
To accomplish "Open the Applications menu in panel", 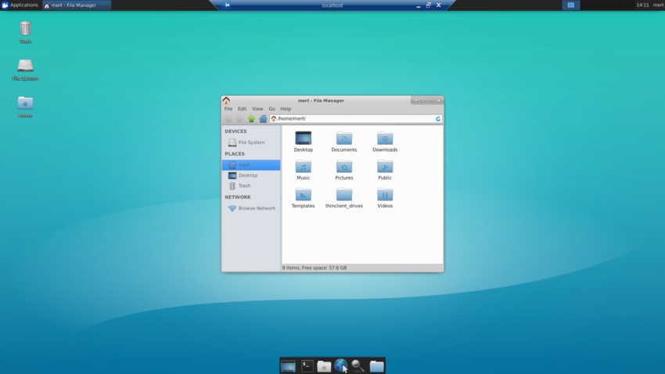I will point(20,5).
